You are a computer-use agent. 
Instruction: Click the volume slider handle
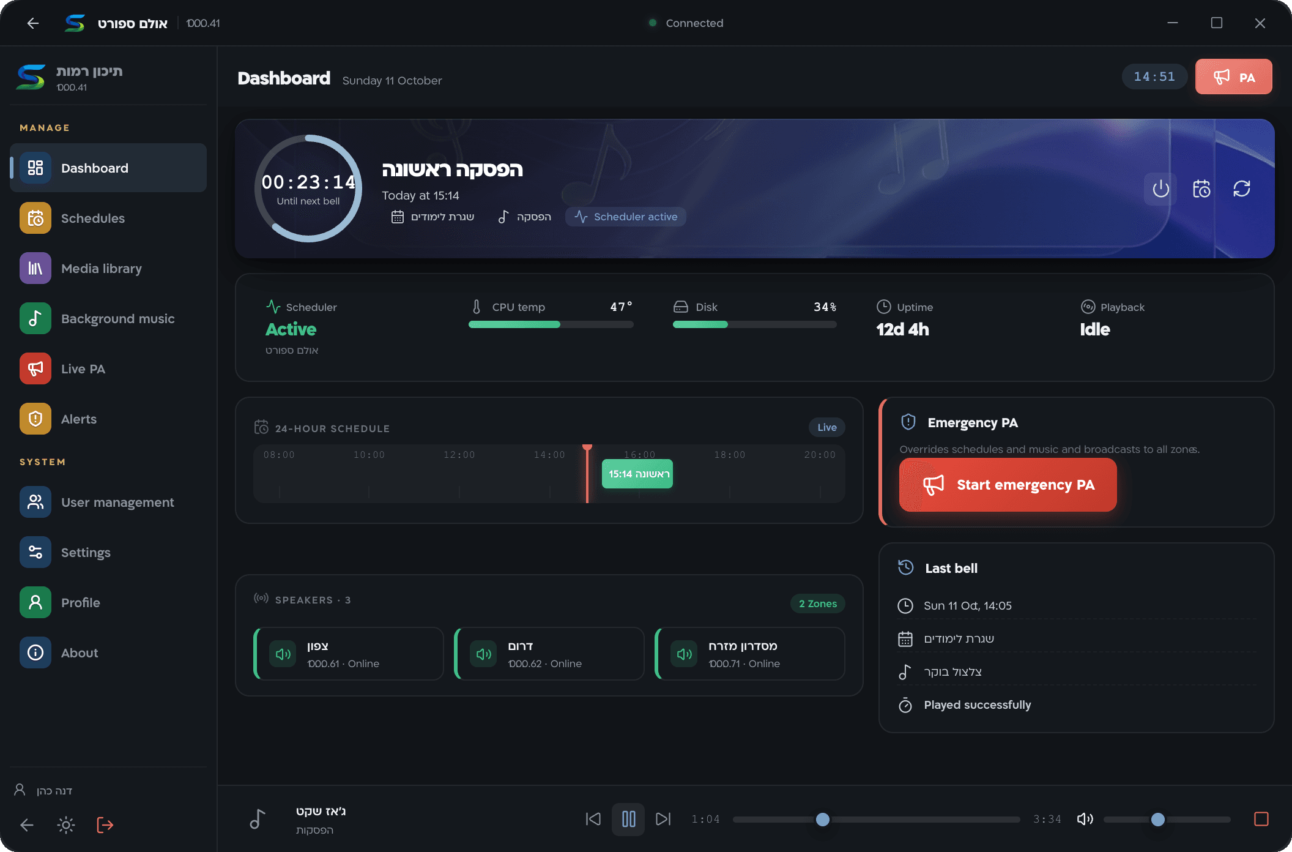1158,820
